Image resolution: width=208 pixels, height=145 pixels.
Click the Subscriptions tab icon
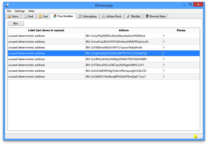pyautogui.click(x=80, y=16)
